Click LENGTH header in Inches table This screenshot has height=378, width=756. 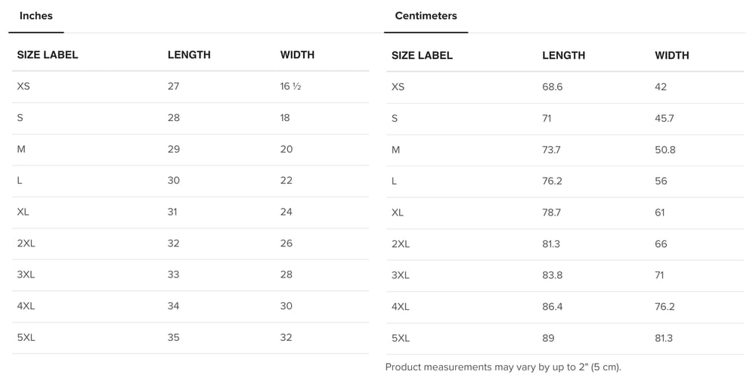[x=189, y=55]
